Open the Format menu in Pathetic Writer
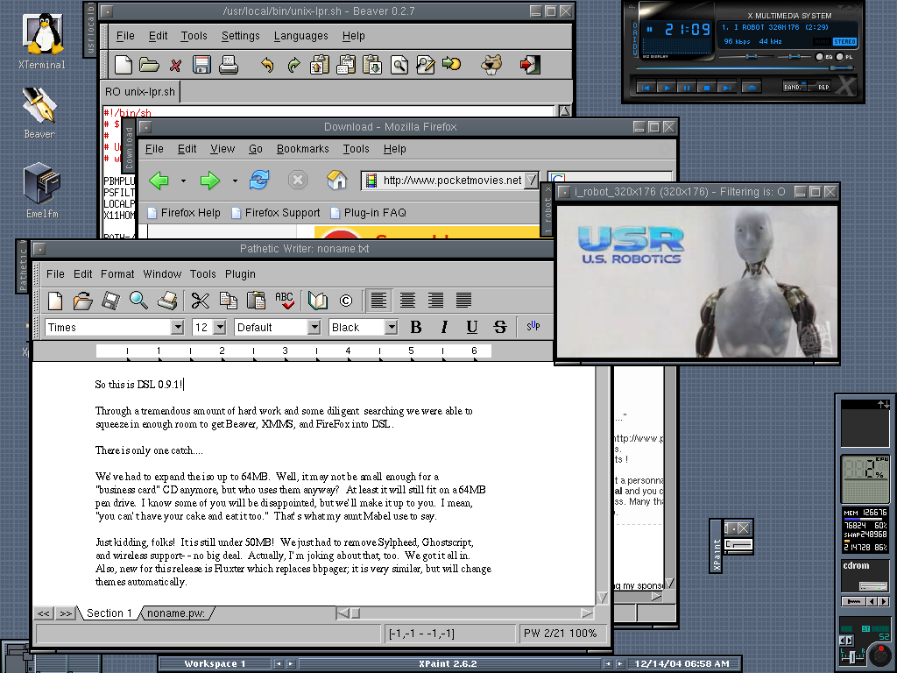This screenshot has width=897, height=673. pos(117,274)
